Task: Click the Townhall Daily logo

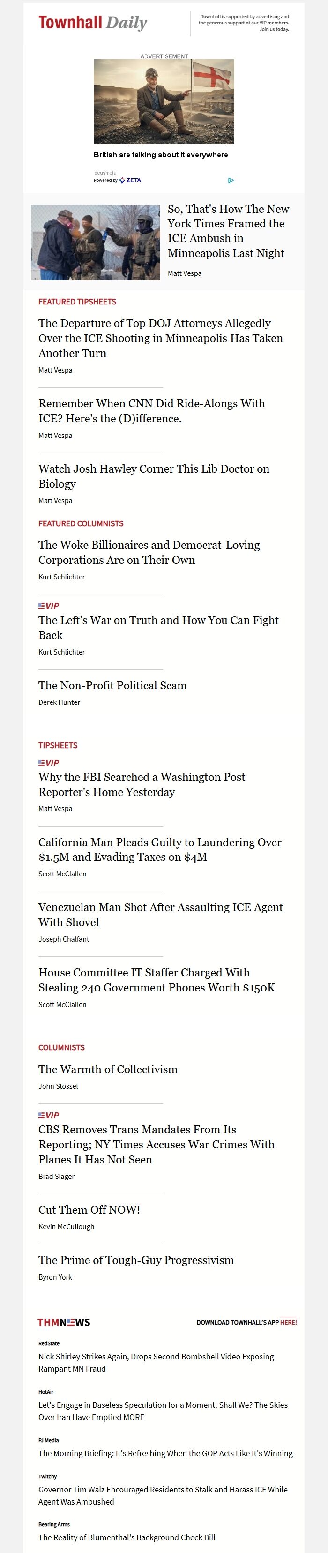Action: point(92,23)
